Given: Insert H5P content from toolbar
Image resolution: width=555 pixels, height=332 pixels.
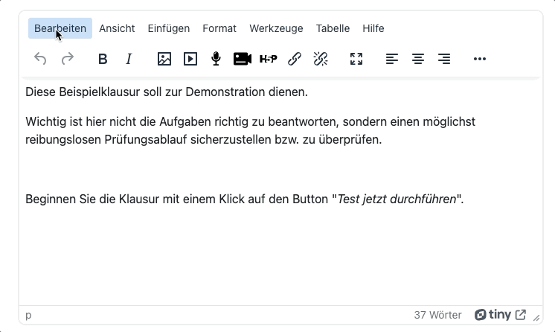Looking at the screenshot, I should 269,59.
